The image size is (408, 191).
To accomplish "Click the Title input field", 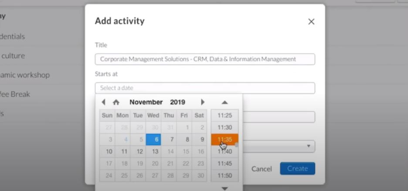I will pos(205,59).
